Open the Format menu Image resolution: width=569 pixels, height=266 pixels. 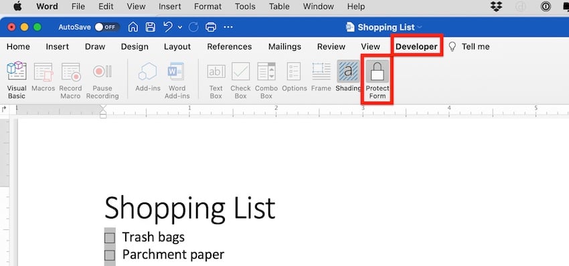208,7
